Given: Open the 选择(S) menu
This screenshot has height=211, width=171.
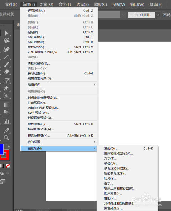Looking at the screenshot, I should [83, 4].
